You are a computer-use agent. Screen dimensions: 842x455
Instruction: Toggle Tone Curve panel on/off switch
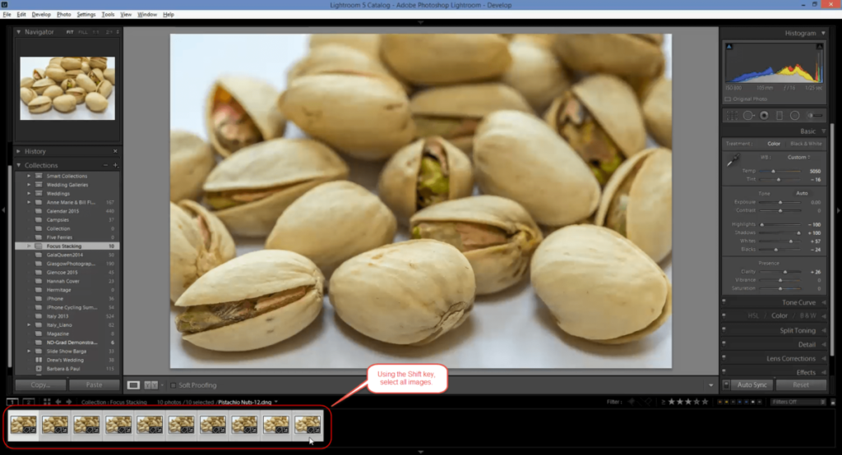[x=724, y=302]
